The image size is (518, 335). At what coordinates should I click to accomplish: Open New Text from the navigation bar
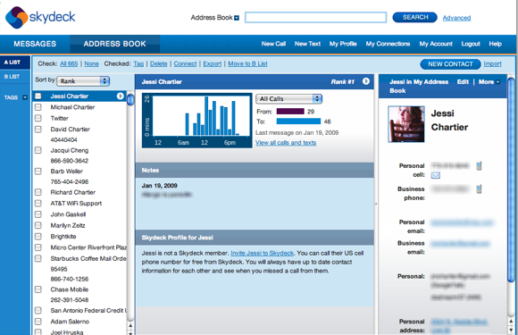pos(307,44)
